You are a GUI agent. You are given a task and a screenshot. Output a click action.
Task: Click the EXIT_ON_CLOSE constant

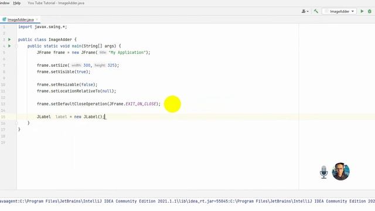pyautogui.click(x=141, y=104)
